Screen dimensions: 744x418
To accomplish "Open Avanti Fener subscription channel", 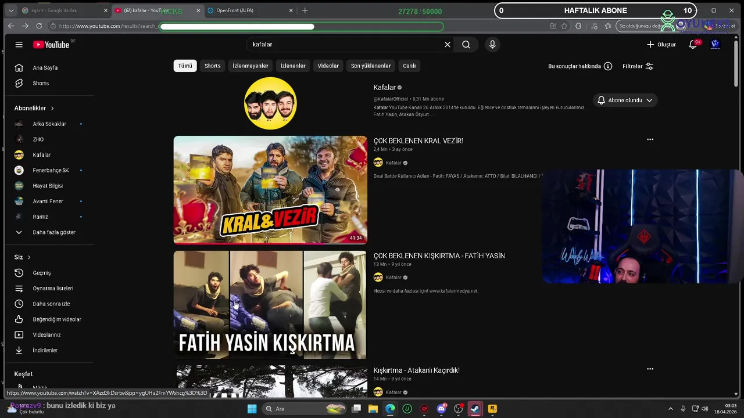I will (49, 201).
